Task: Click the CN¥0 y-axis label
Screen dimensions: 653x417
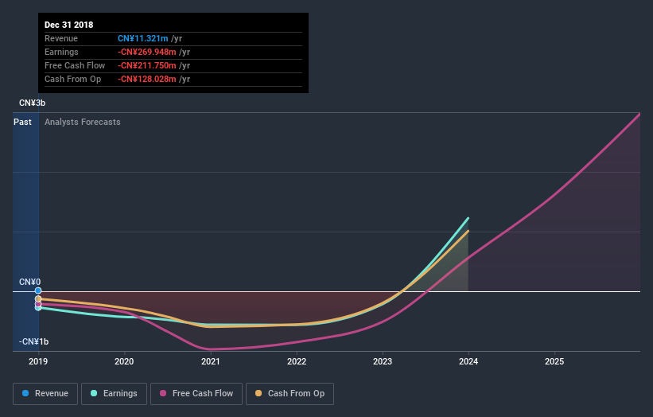Action: point(29,282)
